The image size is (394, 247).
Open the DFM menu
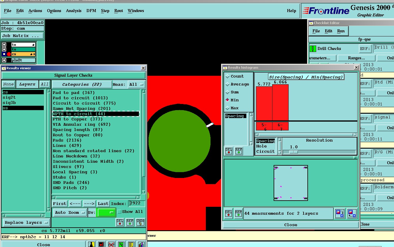[x=91, y=11]
